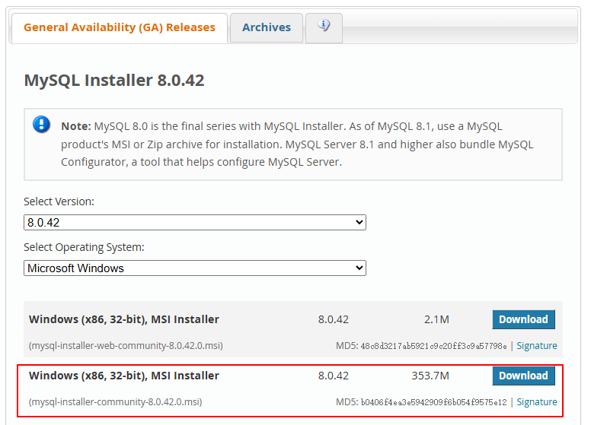The height and width of the screenshot is (425, 591).
Task: Open Signature link for the 353.7M installer
Action: [536, 402]
